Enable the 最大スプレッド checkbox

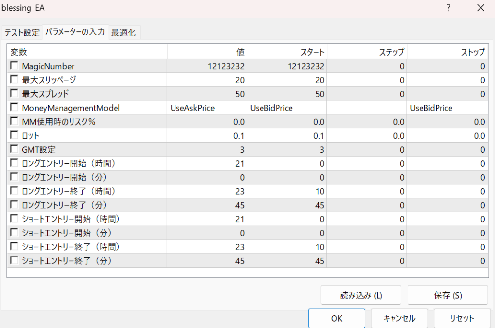(x=14, y=93)
